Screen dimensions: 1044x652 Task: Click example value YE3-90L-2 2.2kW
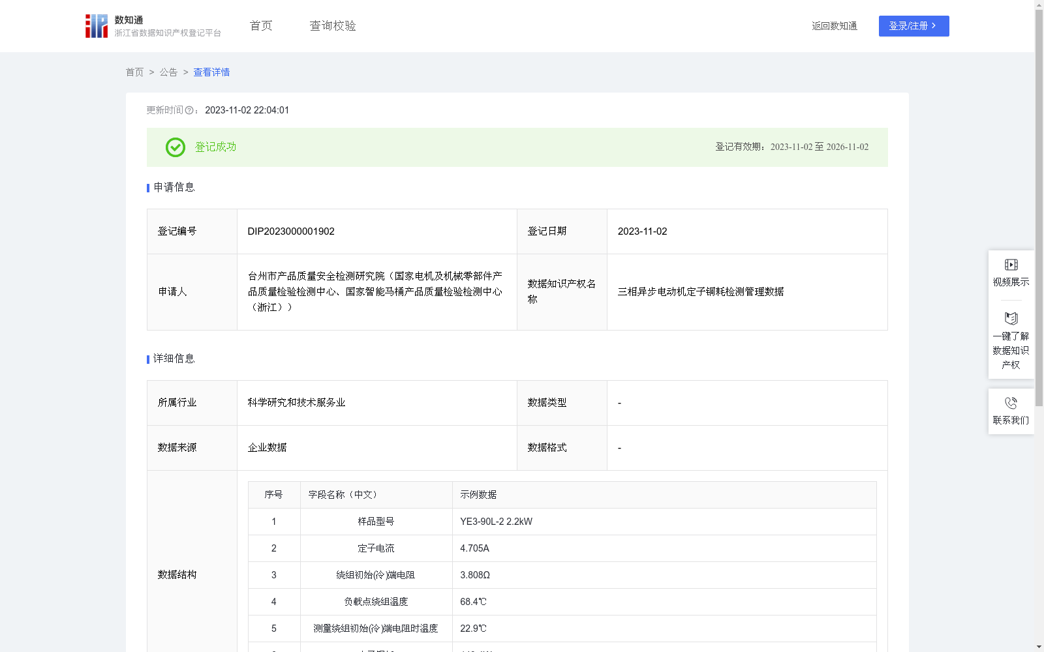click(496, 522)
